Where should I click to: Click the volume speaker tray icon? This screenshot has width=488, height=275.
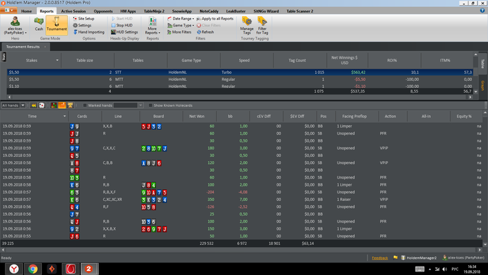(445, 269)
